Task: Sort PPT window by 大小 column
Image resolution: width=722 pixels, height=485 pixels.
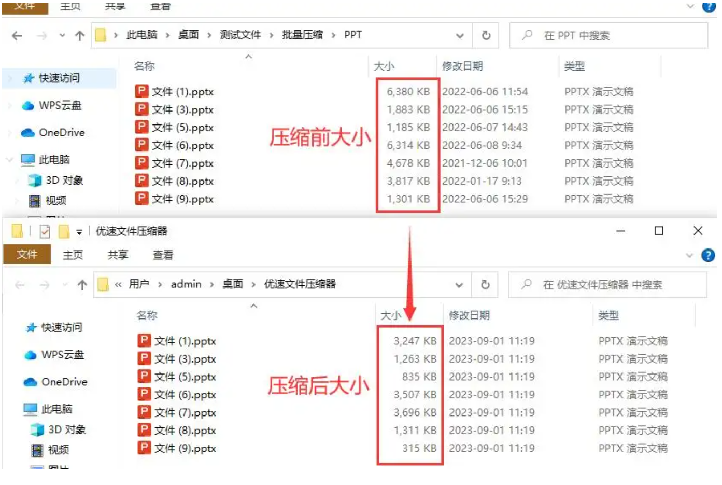Action: 384,66
